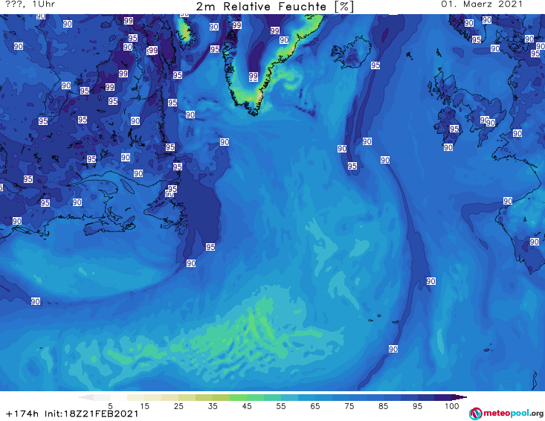Click the '???, 1Uhr' time label
The height and width of the screenshot is (421, 545).
[x=30, y=4]
